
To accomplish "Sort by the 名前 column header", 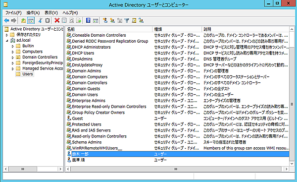I will point(109,29).
